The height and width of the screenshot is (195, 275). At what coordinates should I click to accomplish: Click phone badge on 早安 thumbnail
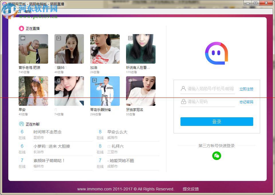point(23,80)
